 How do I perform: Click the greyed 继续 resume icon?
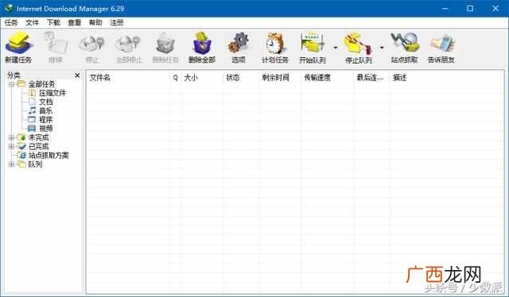tap(55, 48)
